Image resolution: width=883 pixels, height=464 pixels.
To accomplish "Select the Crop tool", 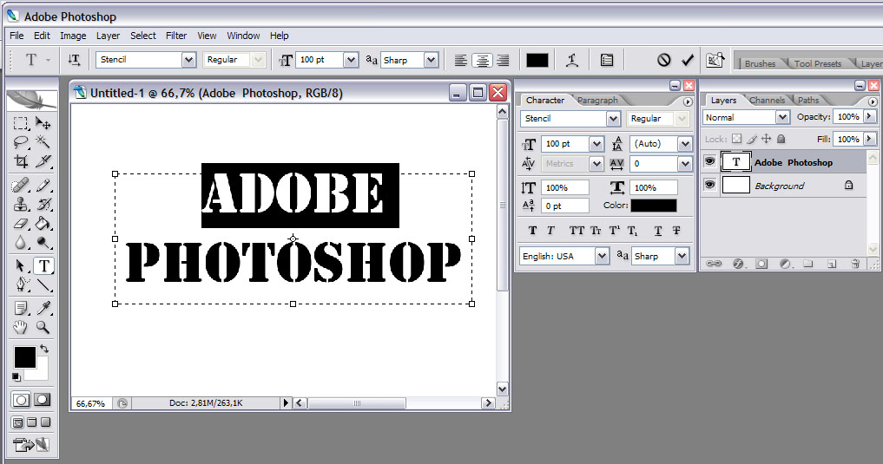I will coord(21,161).
